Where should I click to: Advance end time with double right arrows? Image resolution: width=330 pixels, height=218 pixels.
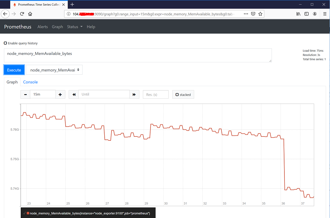(x=134, y=94)
